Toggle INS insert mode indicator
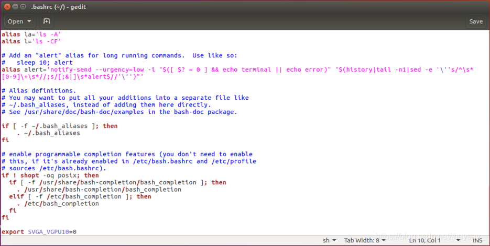This screenshot has width=490, height=246. (x=477, y=240)
